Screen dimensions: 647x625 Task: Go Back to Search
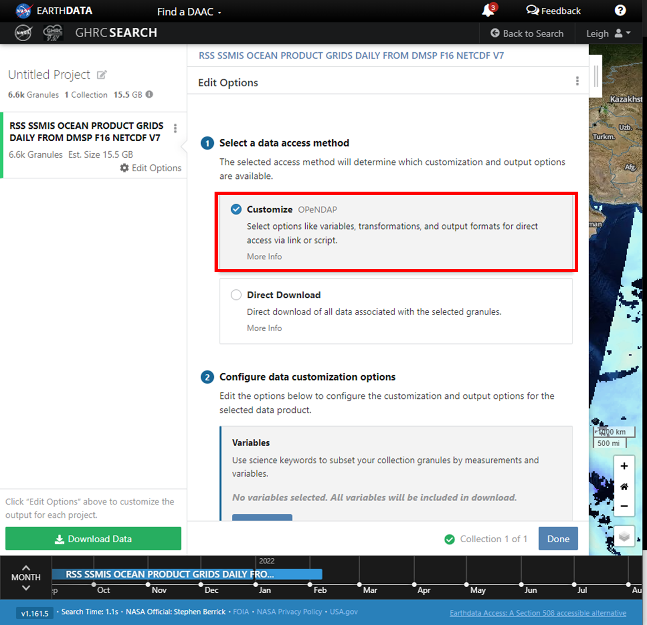coord(526,33)
